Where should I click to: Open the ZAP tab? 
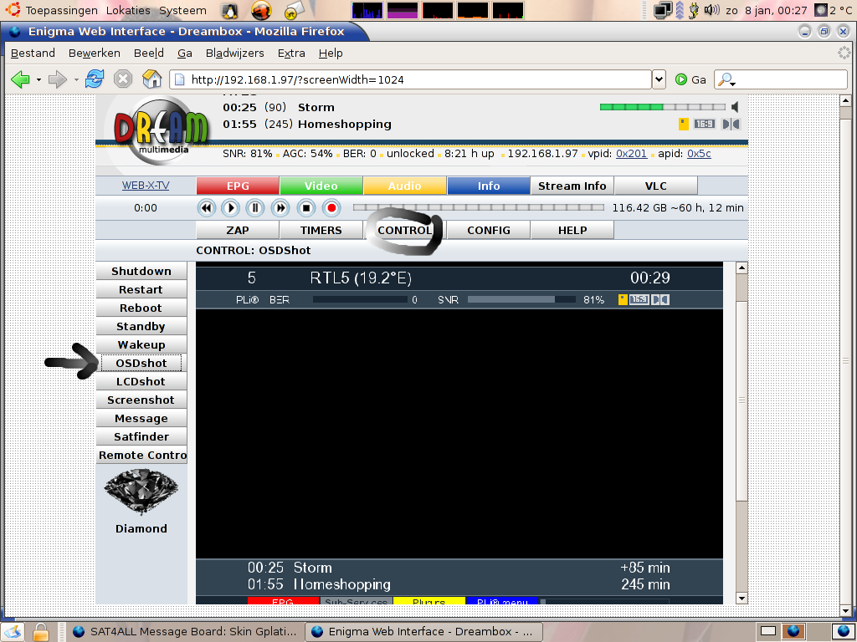click(238, 231)
